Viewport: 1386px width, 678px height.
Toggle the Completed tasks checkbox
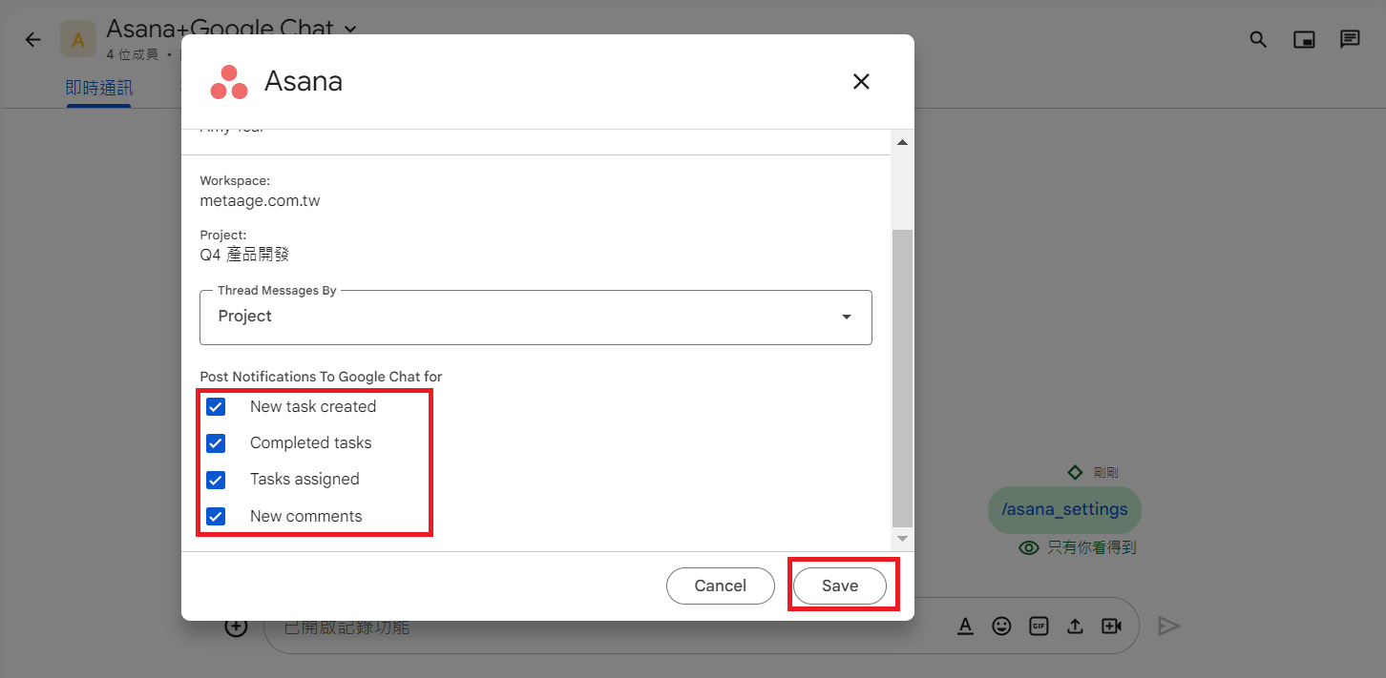point(216,443)
